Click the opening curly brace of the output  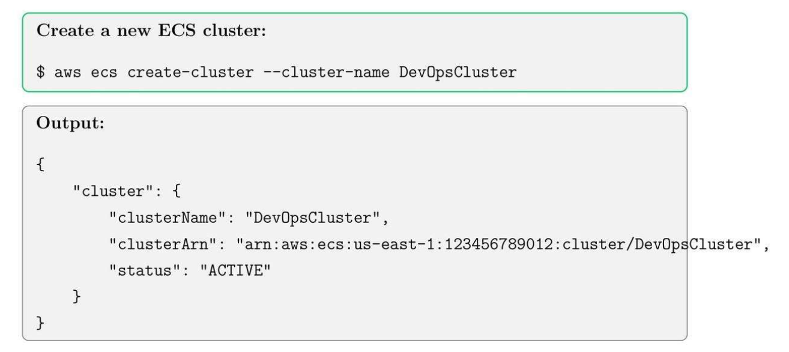(x=42, y=166)
